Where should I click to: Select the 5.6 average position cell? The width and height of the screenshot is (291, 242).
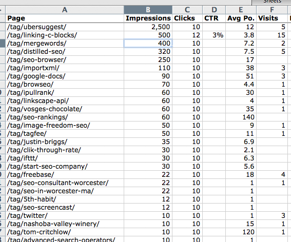[x=241, y=166]
